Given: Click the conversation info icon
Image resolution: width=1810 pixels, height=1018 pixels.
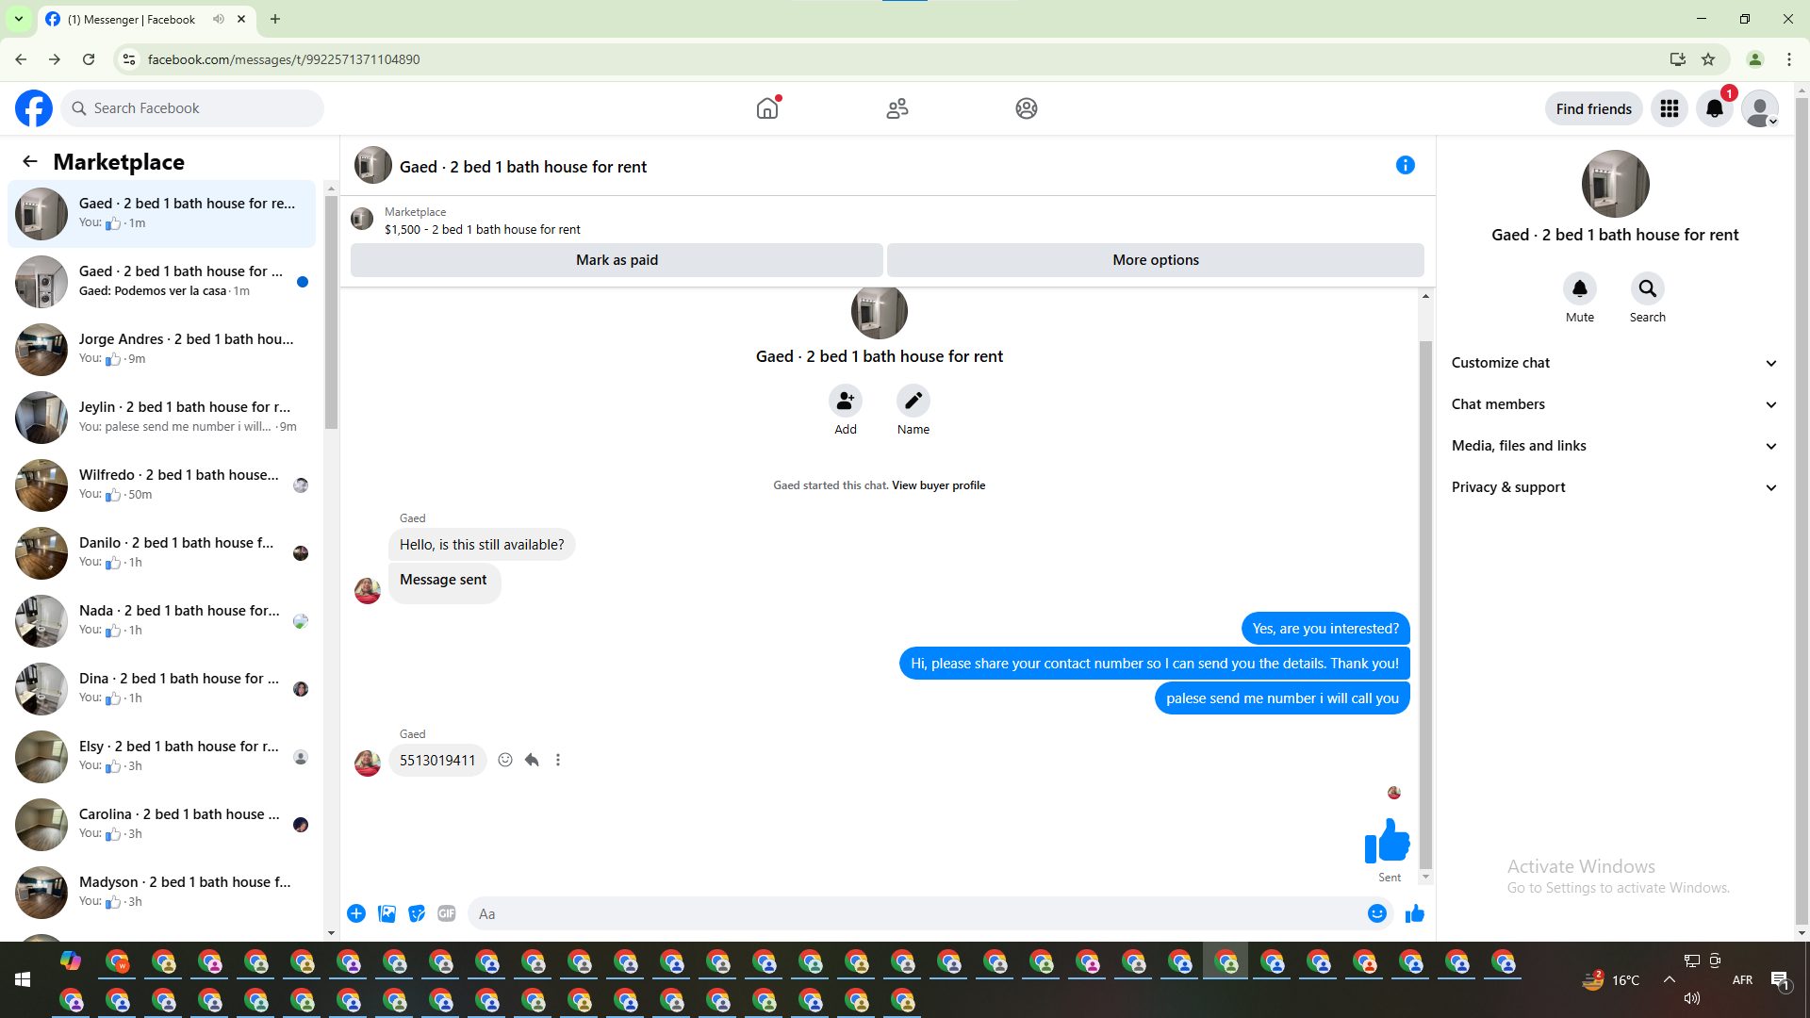Looking at the screenshot, I should click(1405, 166).
